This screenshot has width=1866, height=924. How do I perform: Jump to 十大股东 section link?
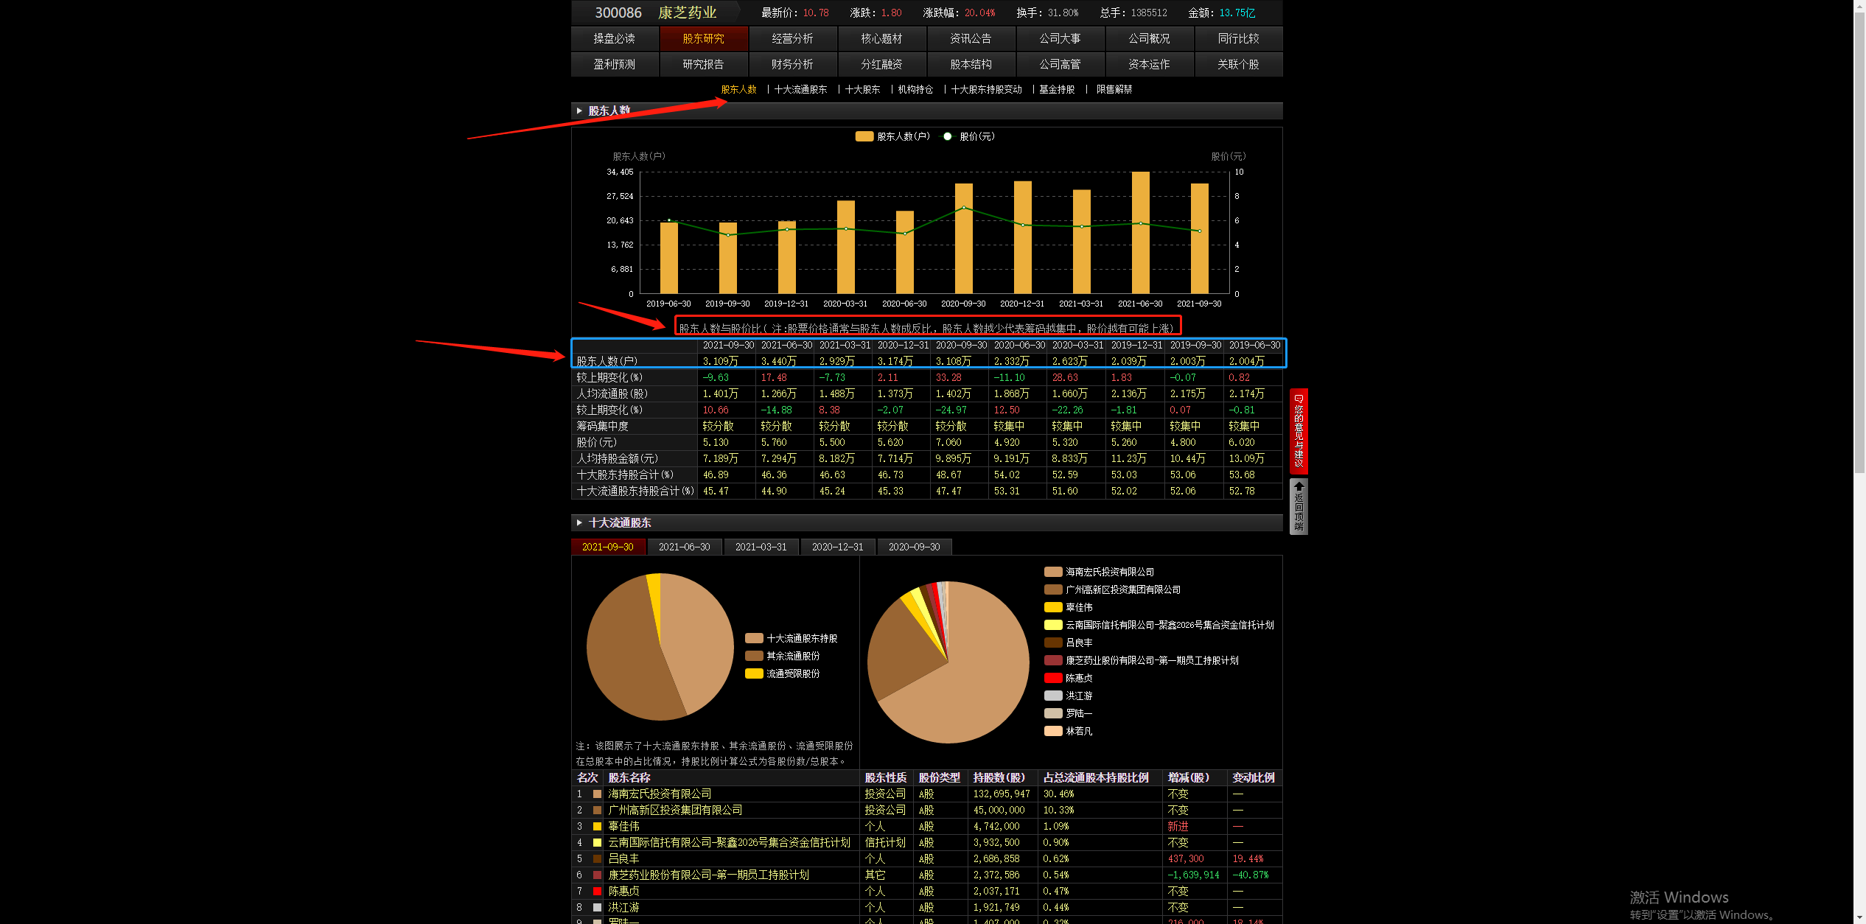(x=862, y=89)
